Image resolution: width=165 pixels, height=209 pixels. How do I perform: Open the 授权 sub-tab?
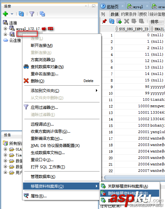pyautogui.click(x=143, y=14)
